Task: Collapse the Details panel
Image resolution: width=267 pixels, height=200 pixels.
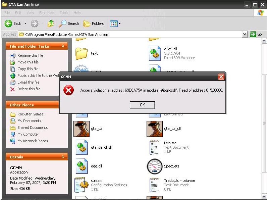Action: coord(63,157)
